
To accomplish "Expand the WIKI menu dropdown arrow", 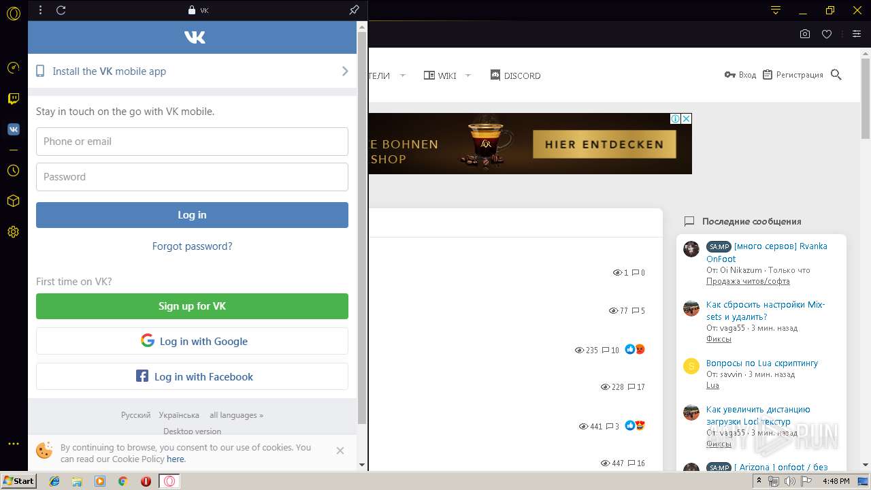I will click(467, 76).
